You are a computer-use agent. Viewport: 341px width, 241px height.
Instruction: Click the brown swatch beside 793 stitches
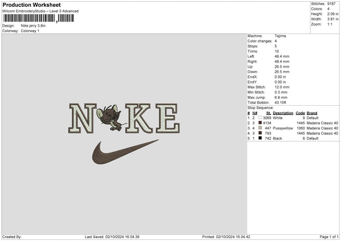pyautogui.click(x=260, y=133)
